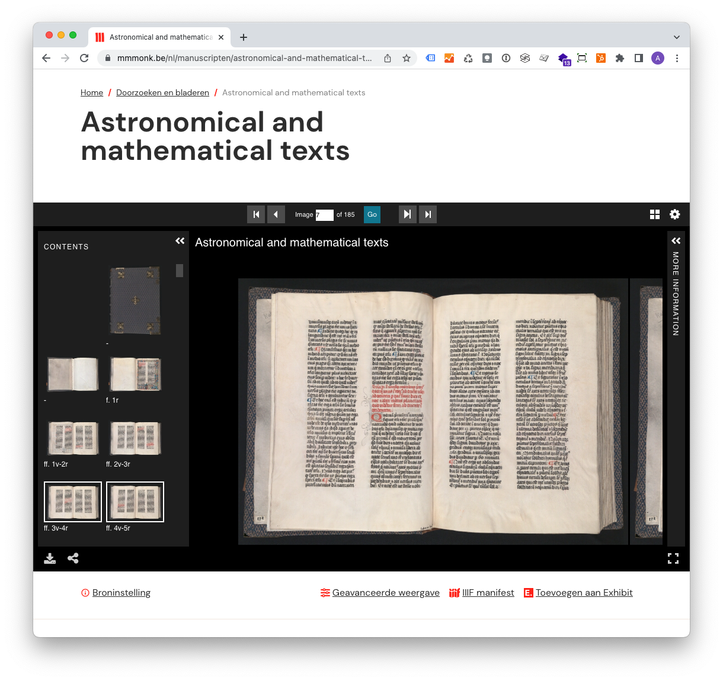Open Chrome's tab search dropdown
Screen dimensions: 723x681
[677, 37]
